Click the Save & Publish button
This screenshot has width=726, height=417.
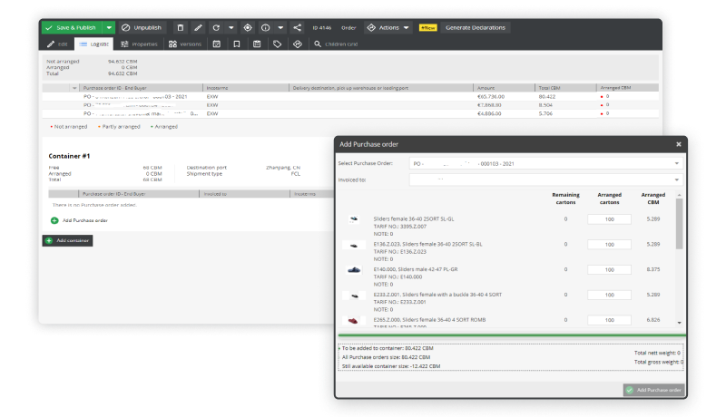tap(72, 28)
